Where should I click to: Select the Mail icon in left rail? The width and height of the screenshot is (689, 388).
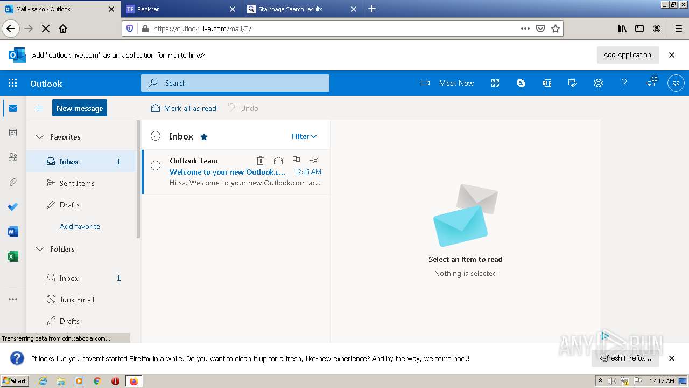(x=13, y=108)
